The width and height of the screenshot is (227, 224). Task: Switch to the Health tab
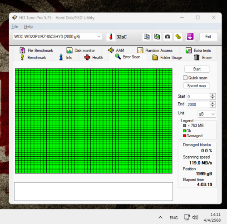point(94,58)
